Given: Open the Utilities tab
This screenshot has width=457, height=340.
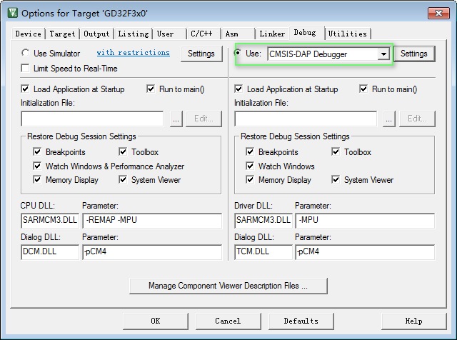Looking at the screenshot, I should click(x=348, y=34).
